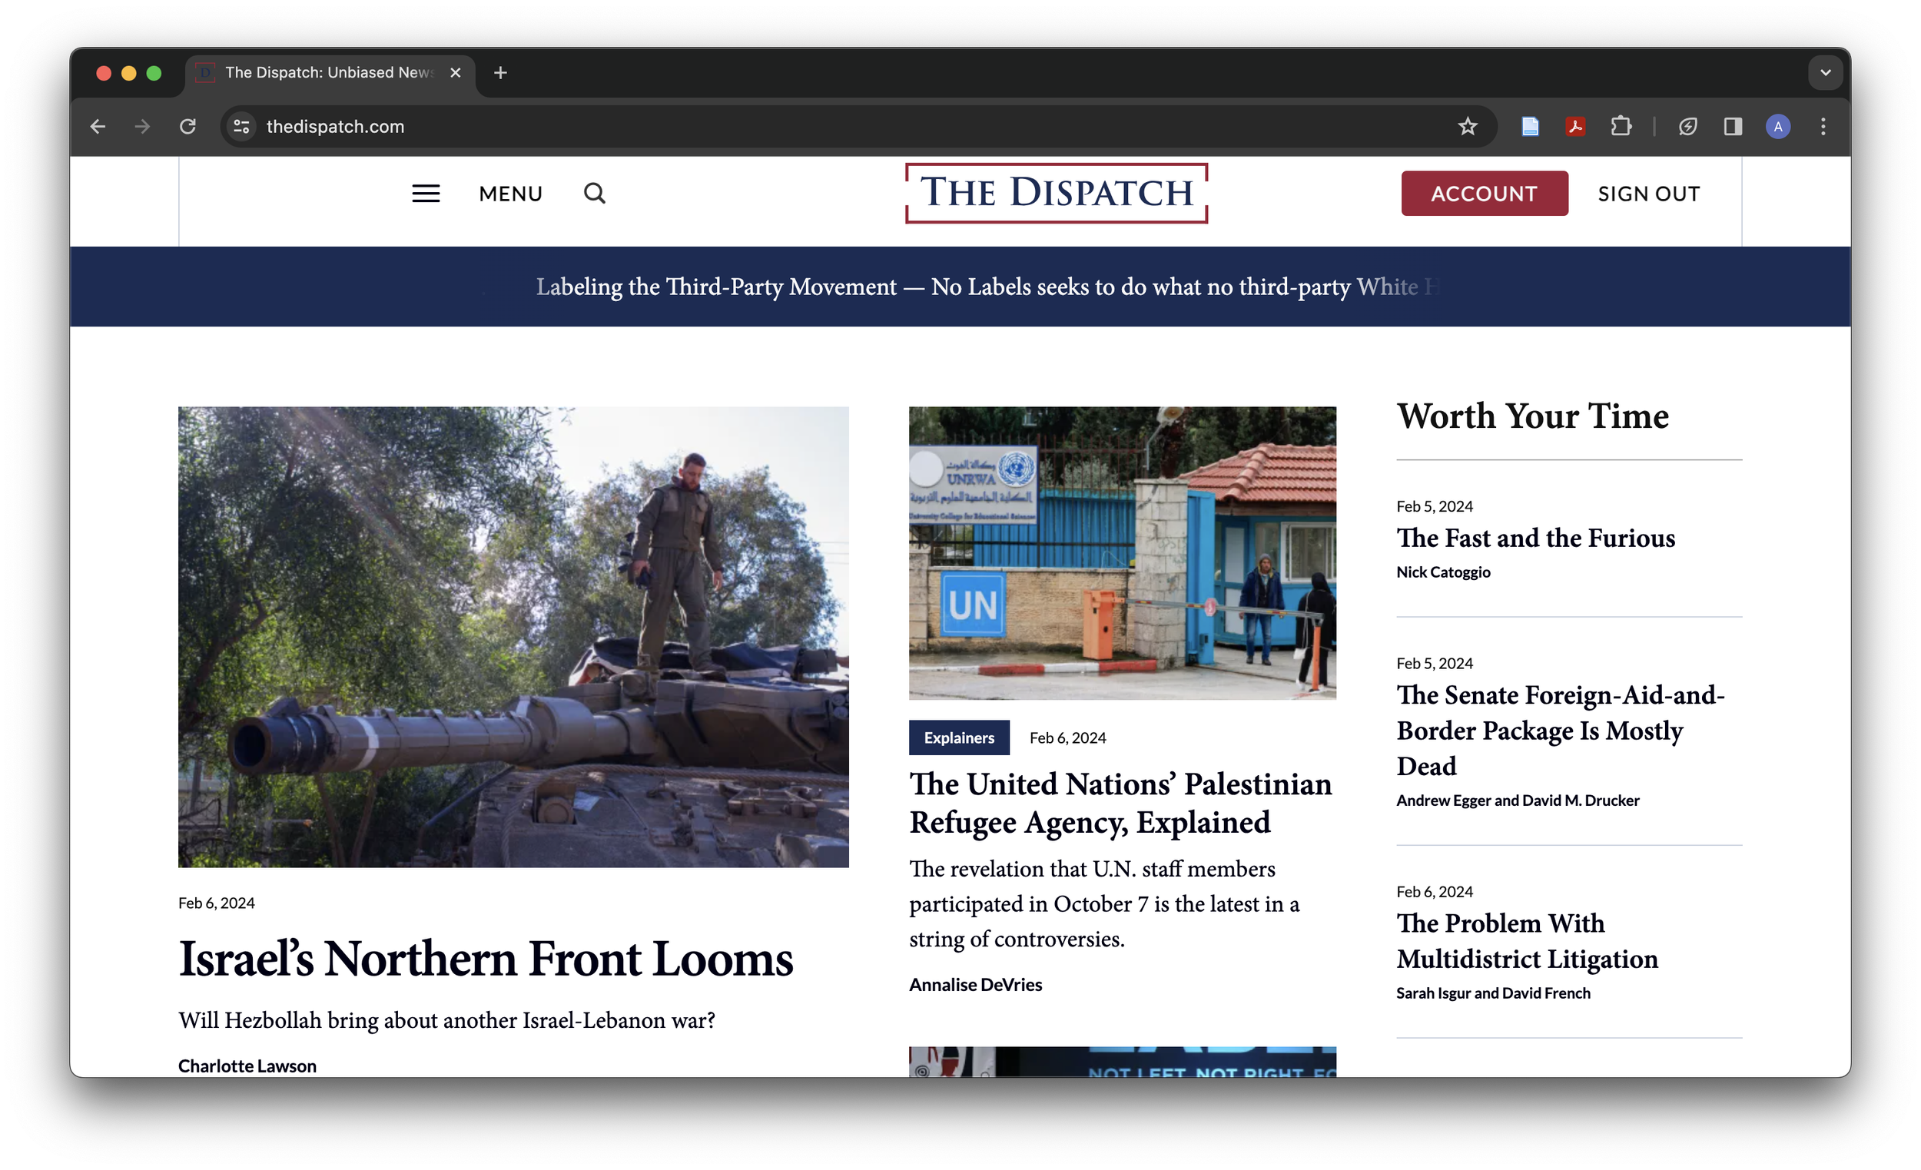Viewport: 1921px width, 1170px height.
Task: Click the site search magnifier icon
Action: pos(594,194)
